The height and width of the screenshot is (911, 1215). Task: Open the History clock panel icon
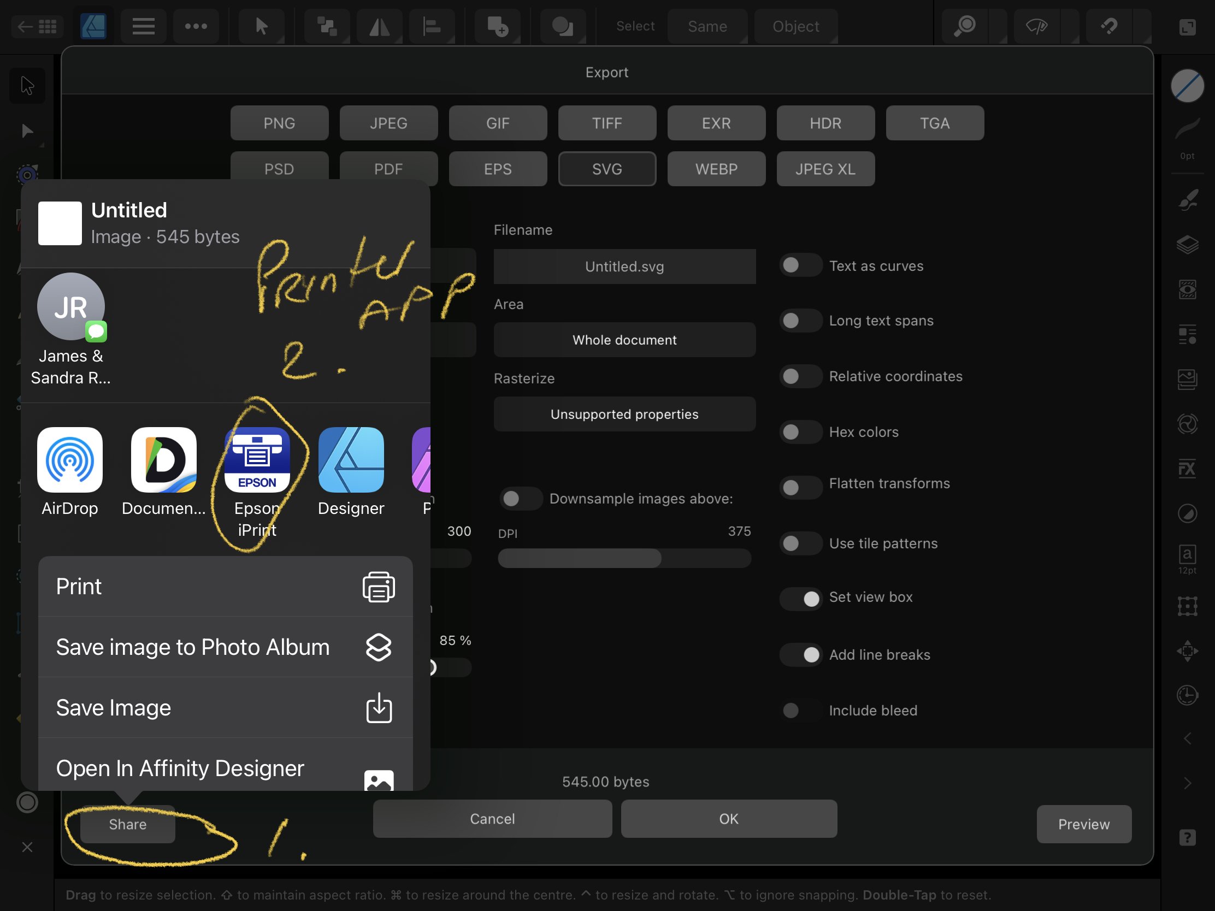(1187, 695)
